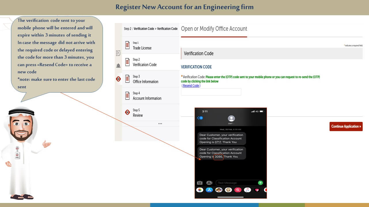The image size is (369, 207).
Task: Open the Music app in iMessage drawer
Action: click(x=247, y=190)
